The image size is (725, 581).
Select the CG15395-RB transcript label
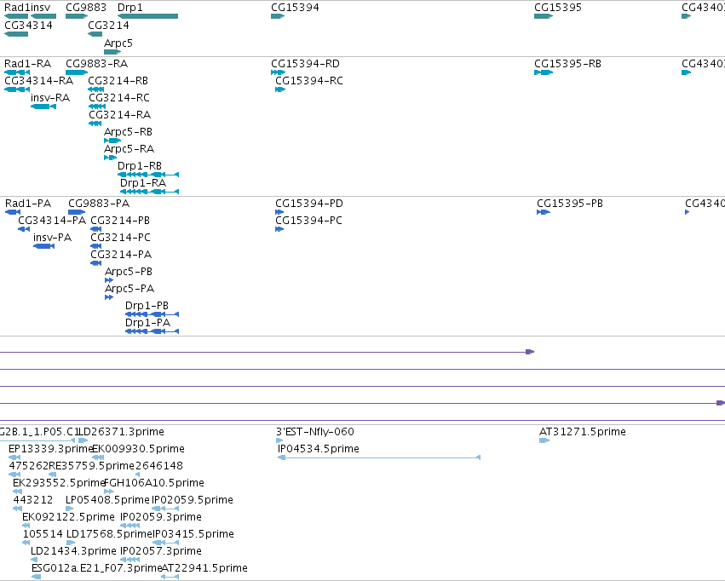tap(567, 63)
